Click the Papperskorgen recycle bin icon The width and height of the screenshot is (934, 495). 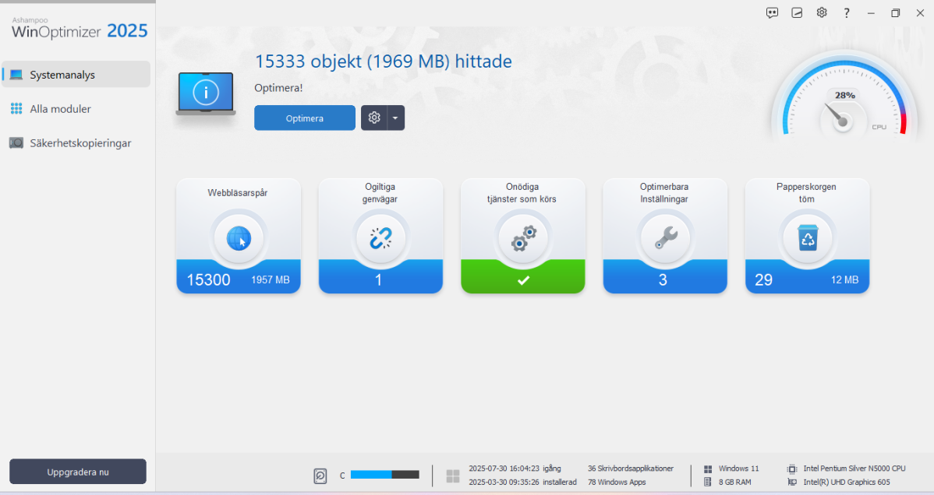point(807,238)
